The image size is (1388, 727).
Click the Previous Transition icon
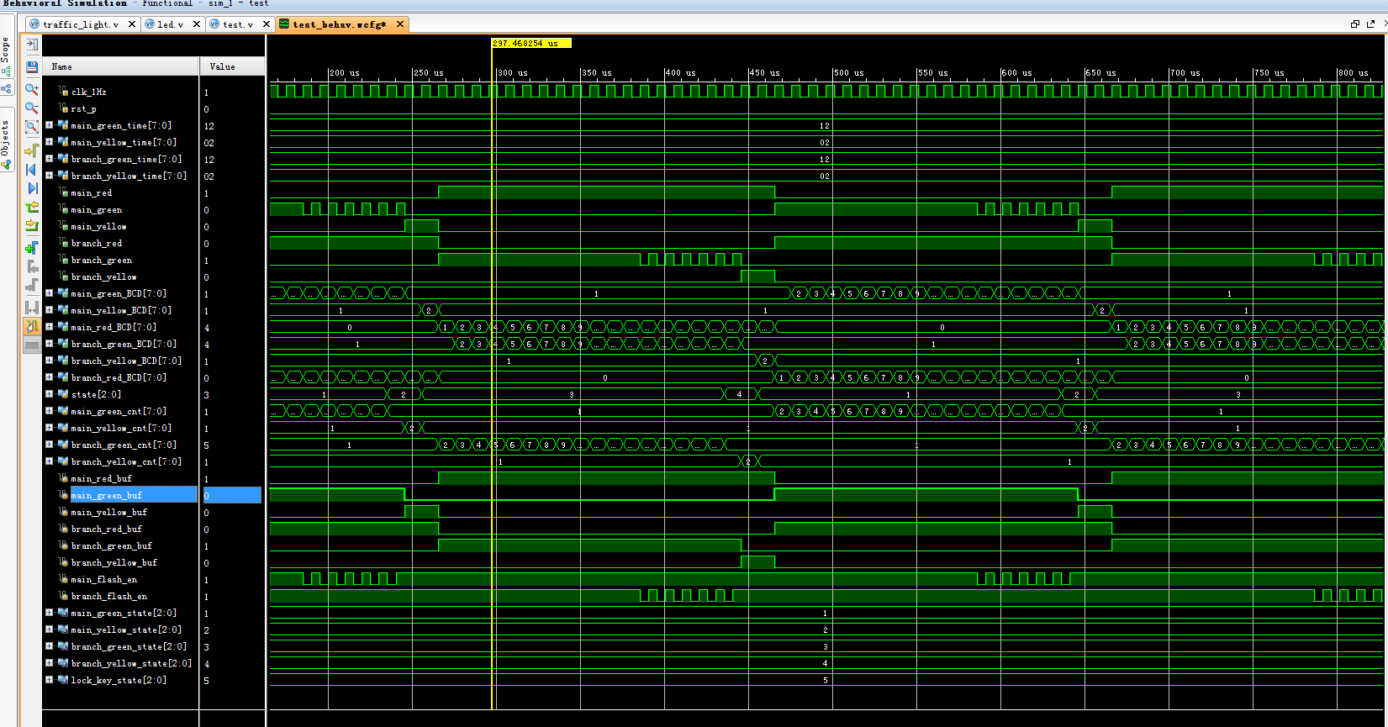pyautogui.click(x=32, y=207)
